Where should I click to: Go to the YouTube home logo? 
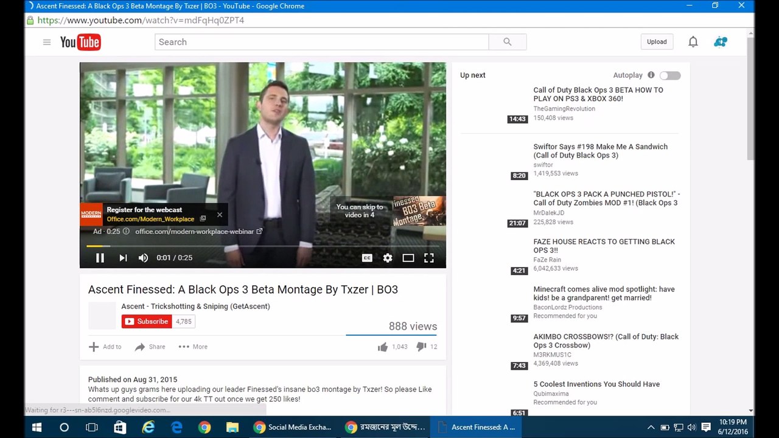(80, 42)
